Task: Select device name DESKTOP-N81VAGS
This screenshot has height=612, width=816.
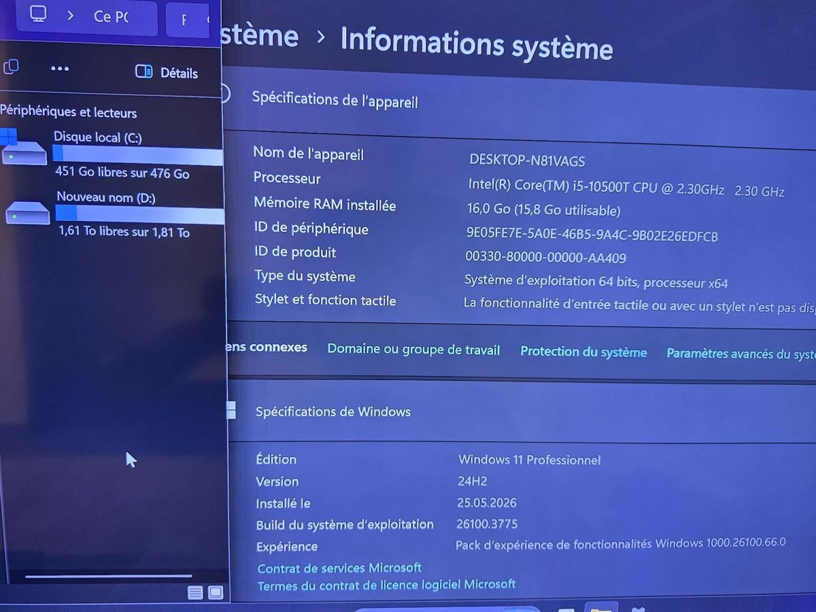Action: click(x=527, y=160)
